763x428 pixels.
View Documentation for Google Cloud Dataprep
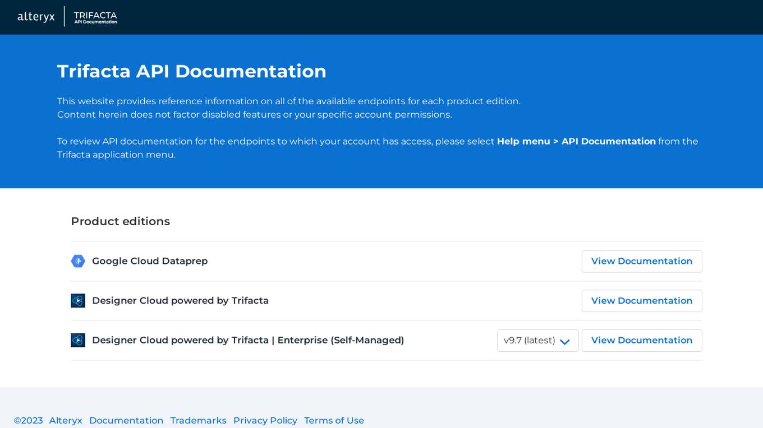pos(642,261)
